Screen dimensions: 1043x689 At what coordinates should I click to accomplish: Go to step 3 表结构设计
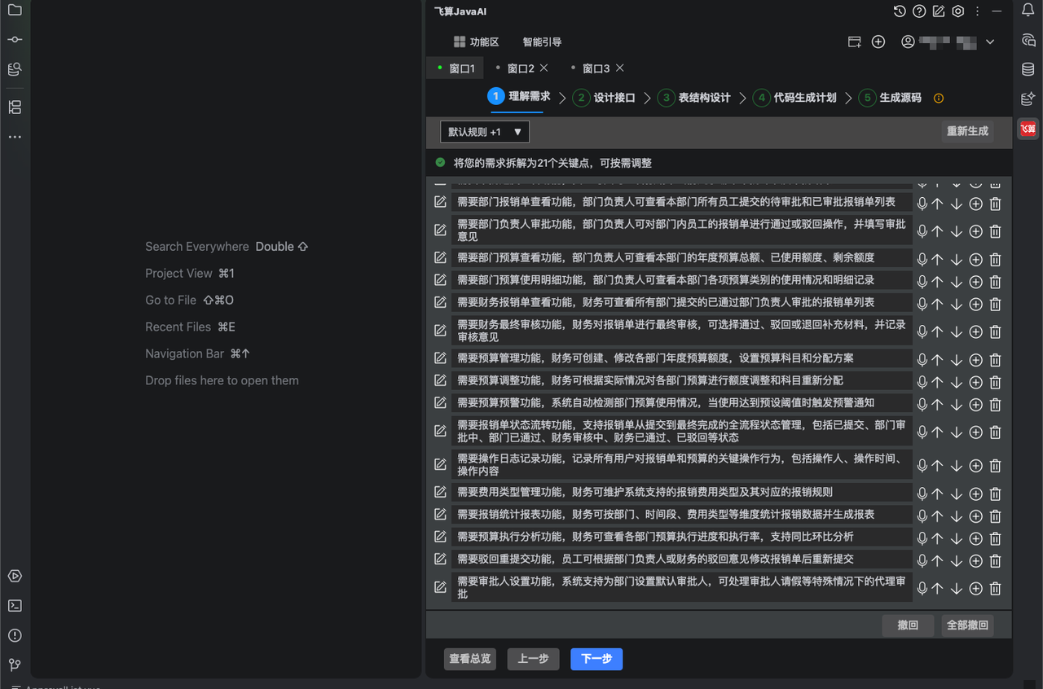694,98
